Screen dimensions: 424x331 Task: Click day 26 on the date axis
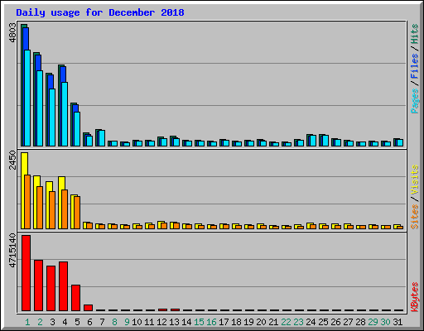click(335, 322)
